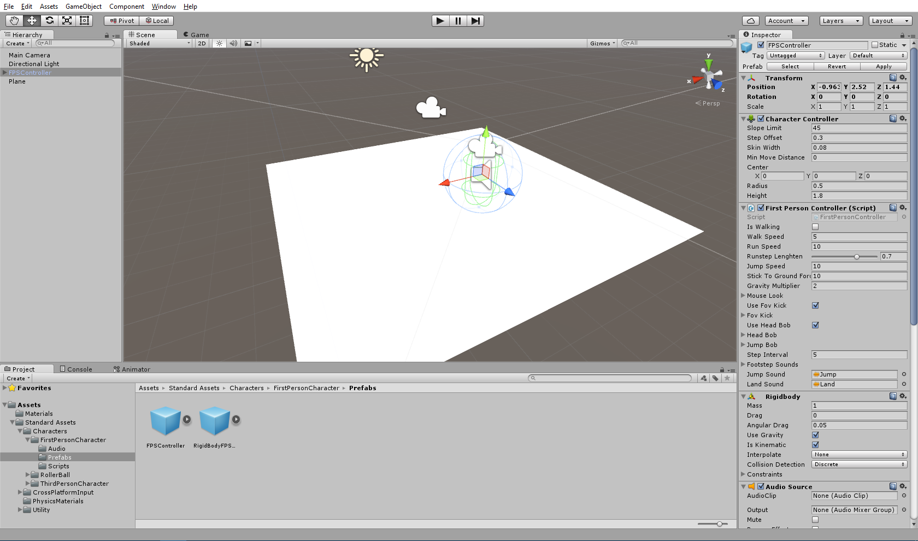
Task: Open Audio Source help reference
Action: [893, 486]
